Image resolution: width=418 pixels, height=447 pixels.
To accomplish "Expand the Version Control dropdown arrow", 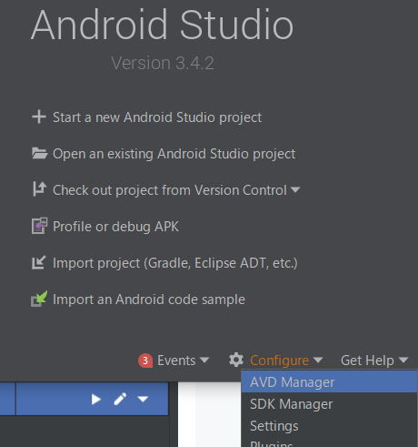I will click(295, 190).
